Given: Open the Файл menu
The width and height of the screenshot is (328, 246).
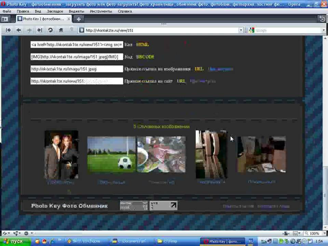Looking at the screenshot, I should click(7, 11).
